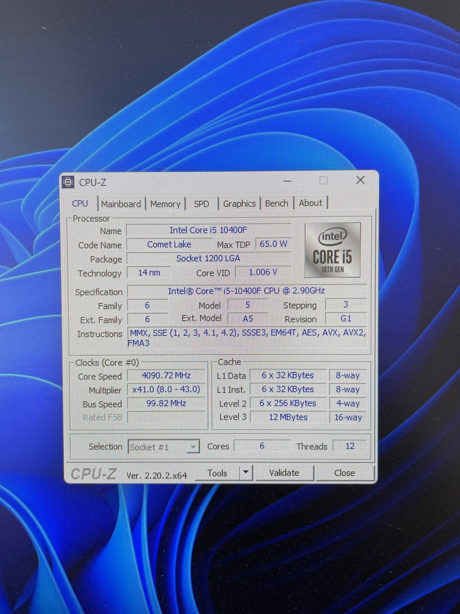Screen dimensions: 460x614
Task: Close the CPU-Z window with X
Action: pyautogui.click(x=360, y=180)
